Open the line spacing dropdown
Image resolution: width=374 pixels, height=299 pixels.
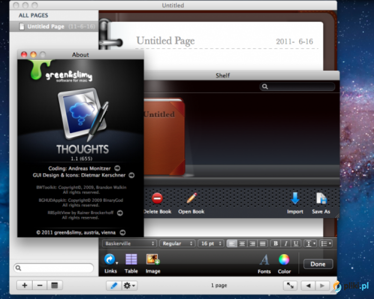(x=310, y=243)
